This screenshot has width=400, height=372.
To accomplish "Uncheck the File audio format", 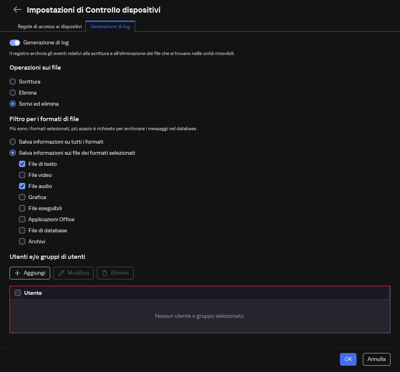I will 23,186.
